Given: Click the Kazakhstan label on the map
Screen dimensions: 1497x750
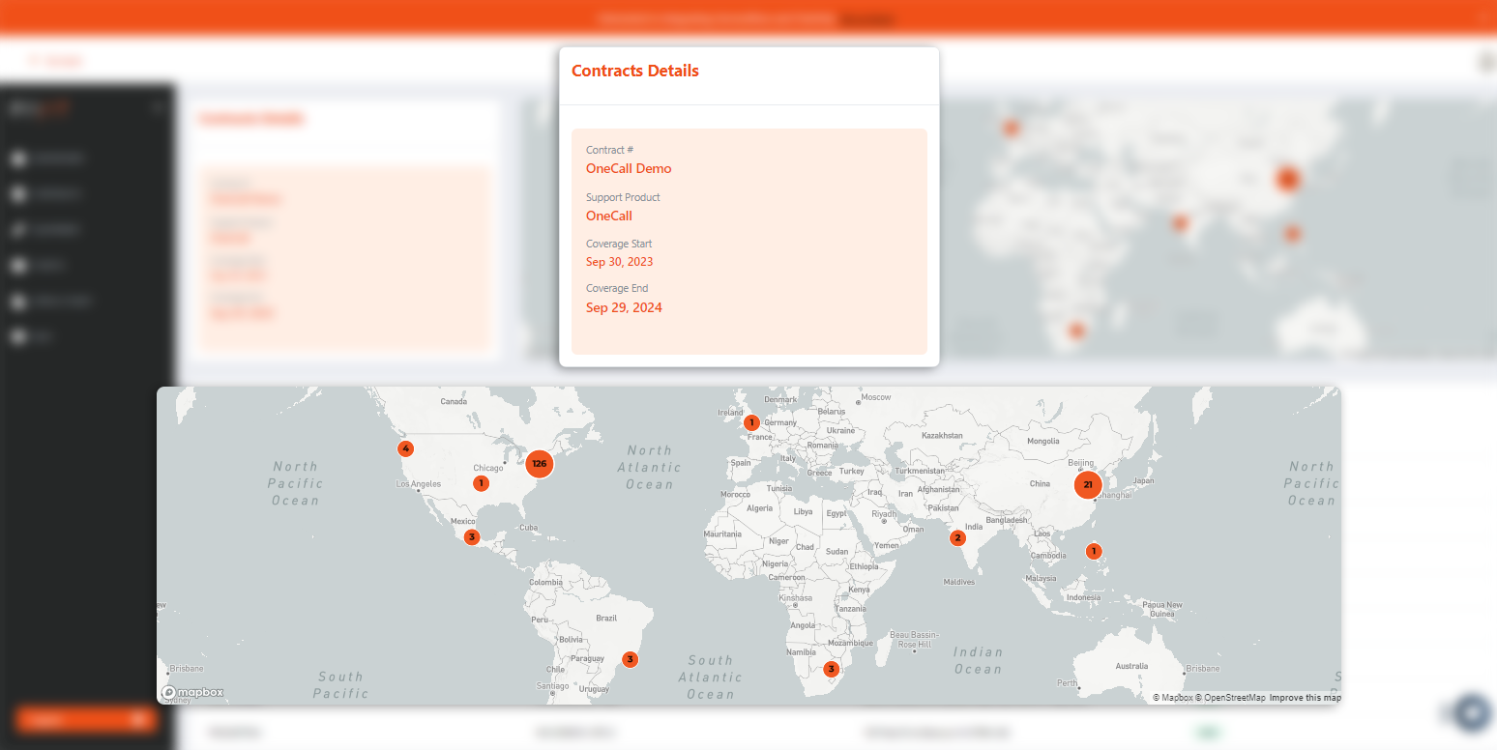Looking at the screenshot, I should pyautogui.click(x=943, y=436).
